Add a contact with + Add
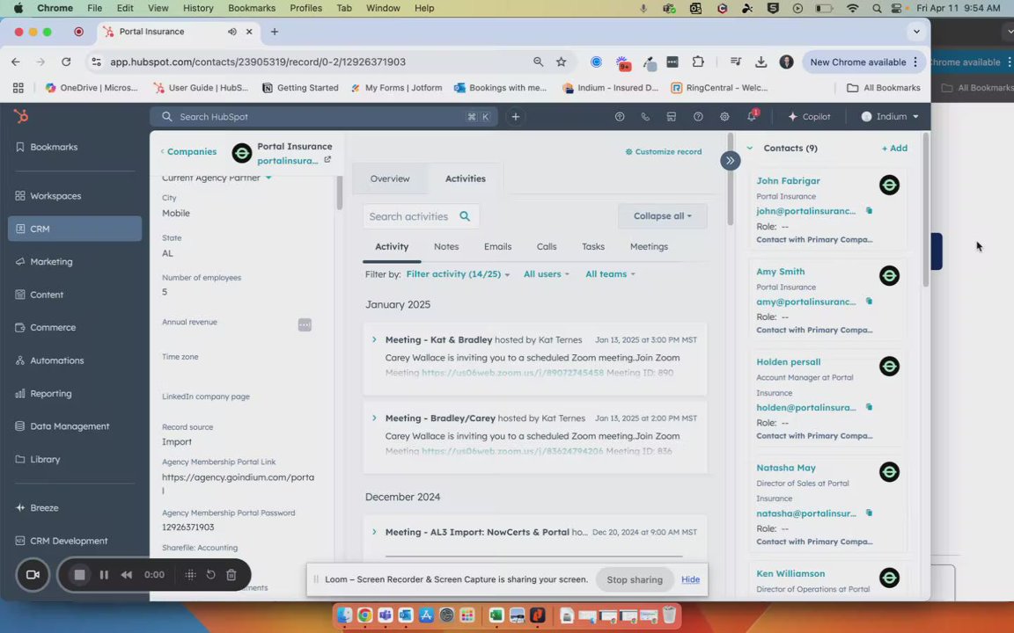 coord(894,148)
